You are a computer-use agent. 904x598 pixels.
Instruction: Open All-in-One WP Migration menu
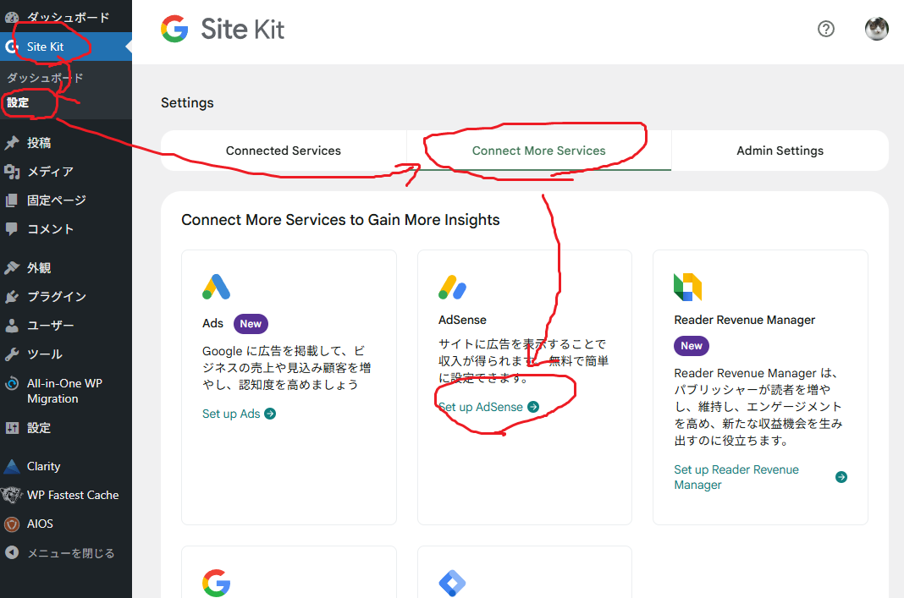click(63, 391)
